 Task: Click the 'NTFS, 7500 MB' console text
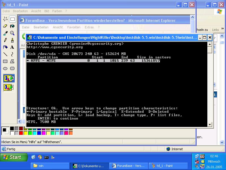(41, 122)
